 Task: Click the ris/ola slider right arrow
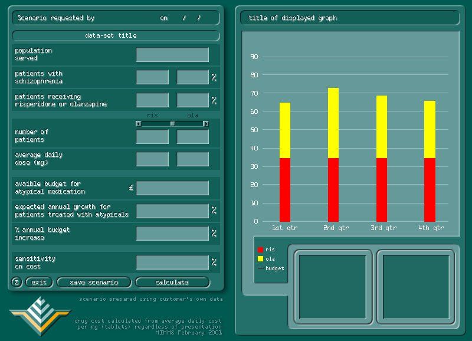[x=206, y=124]
